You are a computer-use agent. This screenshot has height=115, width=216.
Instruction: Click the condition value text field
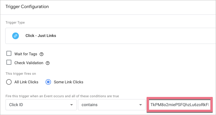pyautogui.click(x=180, y=105)
